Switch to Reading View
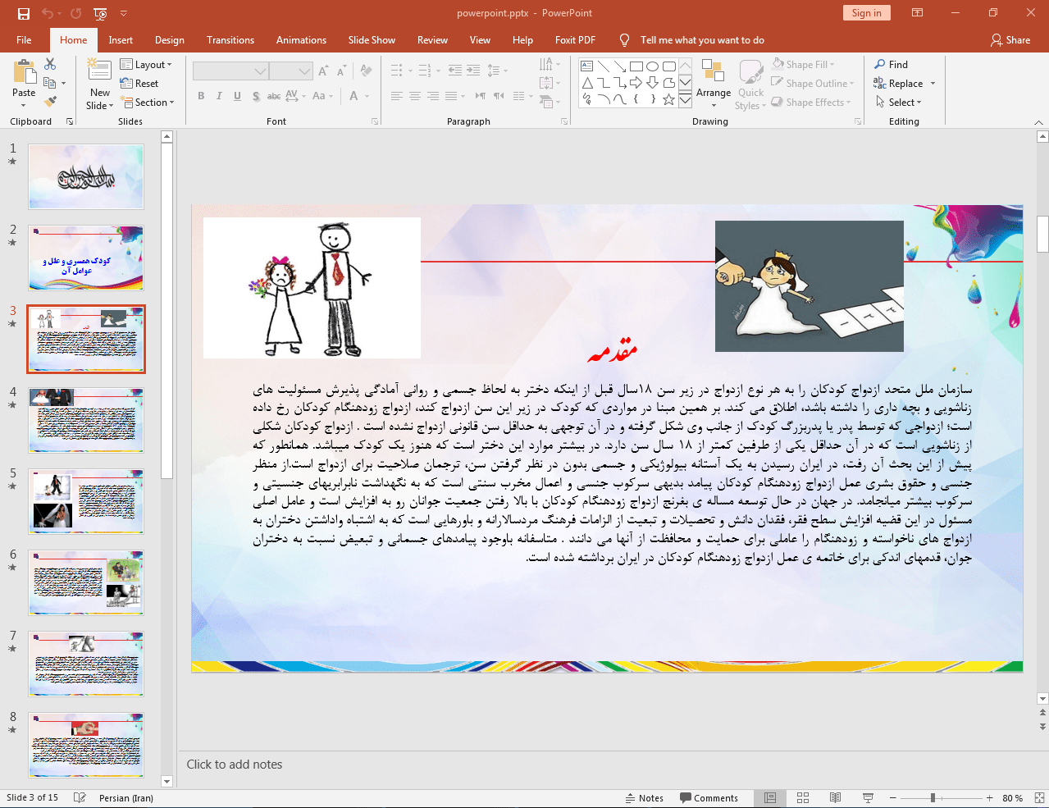 pos(835,798)
